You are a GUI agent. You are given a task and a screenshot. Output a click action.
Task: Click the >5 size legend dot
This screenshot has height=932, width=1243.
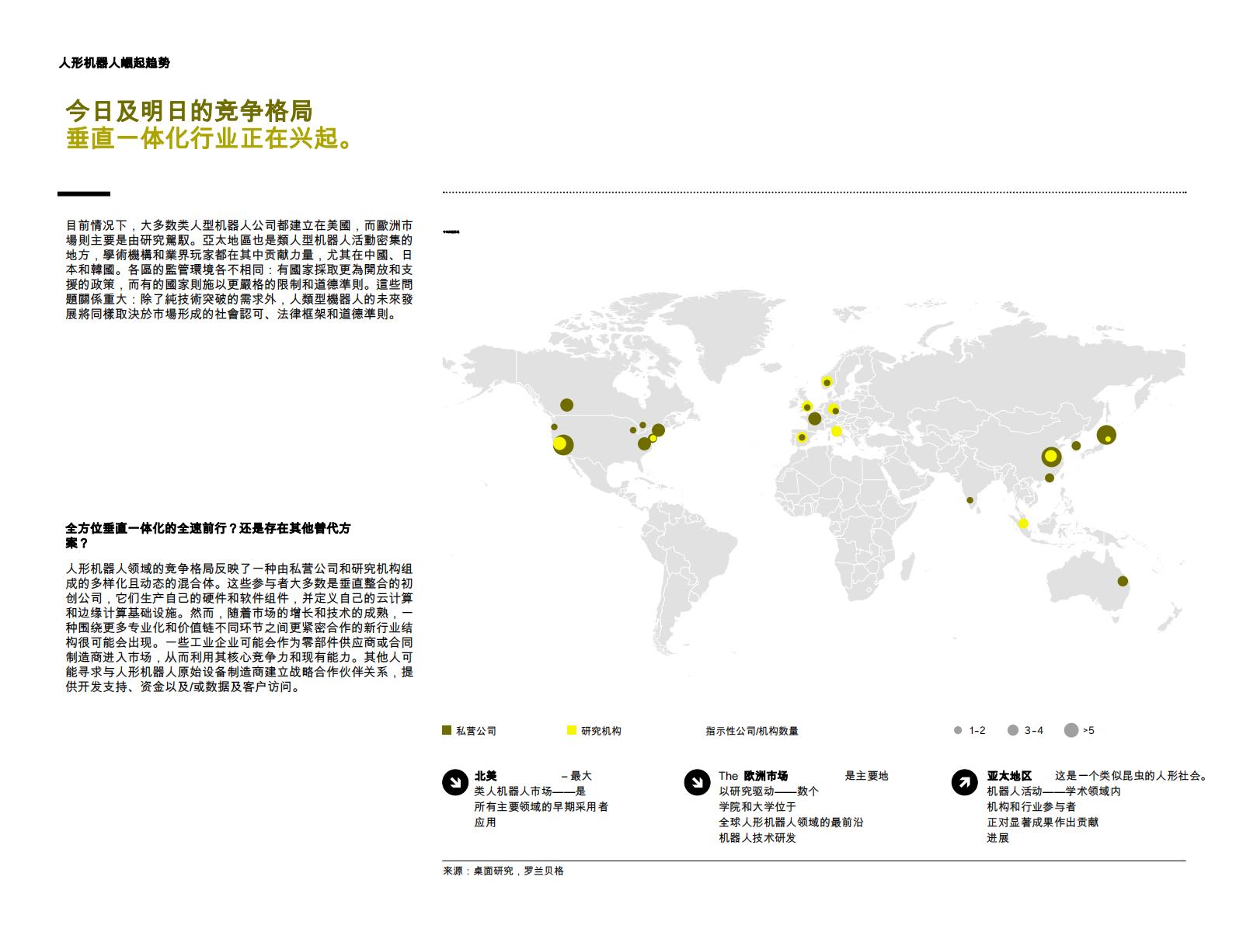[1071, 730]
